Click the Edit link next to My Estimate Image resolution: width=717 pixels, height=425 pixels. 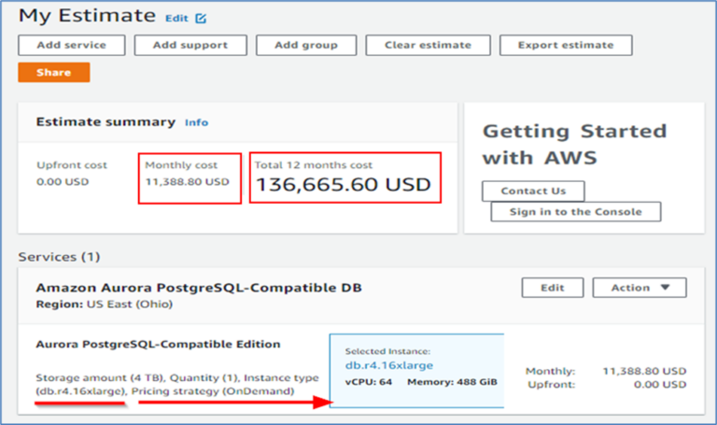point(176,18)
